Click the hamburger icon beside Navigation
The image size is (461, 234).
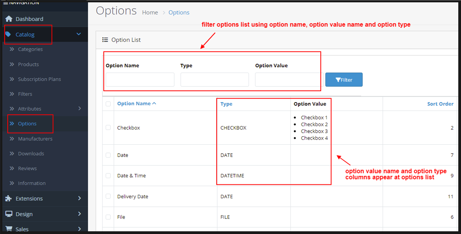coord(5,3)
